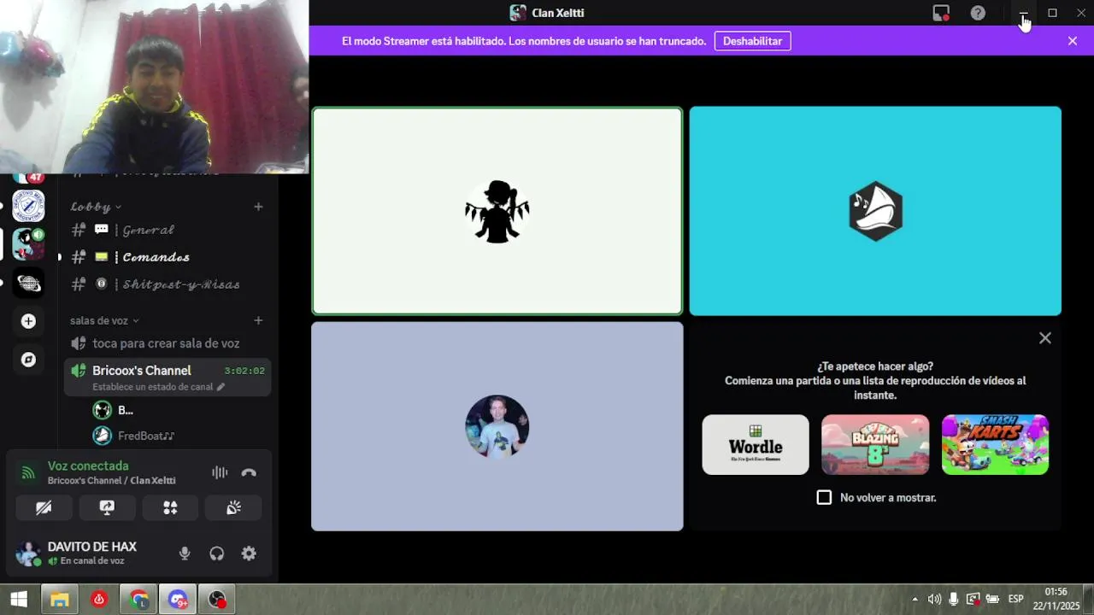Focus the FredBoat cyan video tile
The height and width of the screenshot is (615, 1094).
click(875, 211)
